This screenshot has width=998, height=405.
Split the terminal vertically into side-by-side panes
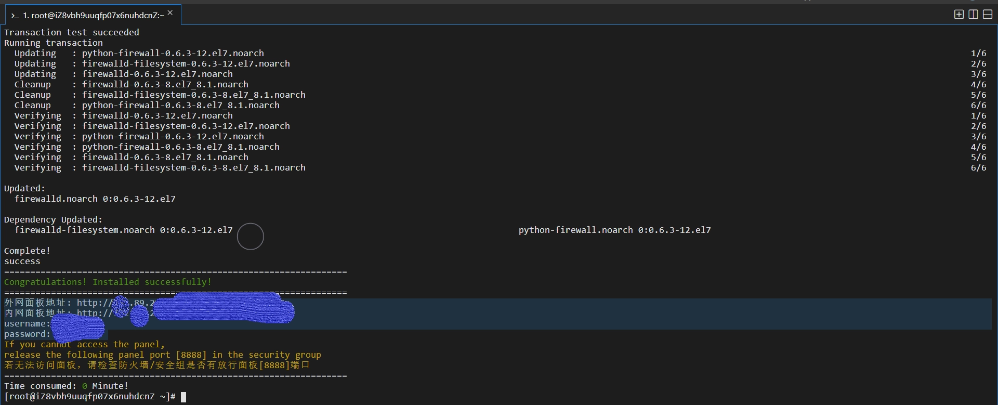coord(974,15)
